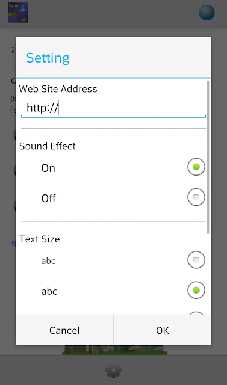
Task: Focus the Web Site Address http:// field
Action: tap(113, 108)
